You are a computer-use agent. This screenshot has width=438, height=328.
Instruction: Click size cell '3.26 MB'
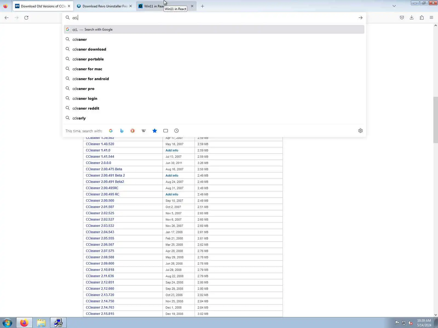(x=203, y=163)
